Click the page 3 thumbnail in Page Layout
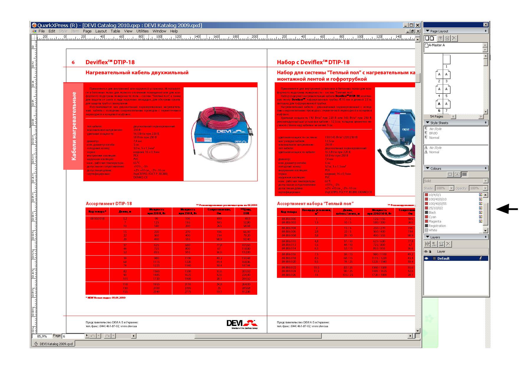 click(x=446, y=75)
